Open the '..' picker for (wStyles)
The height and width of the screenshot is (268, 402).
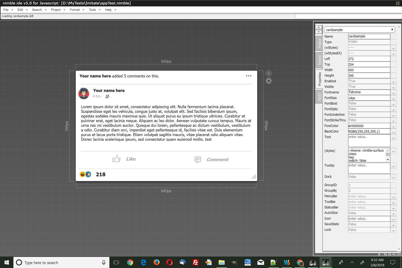pos(393,48)
